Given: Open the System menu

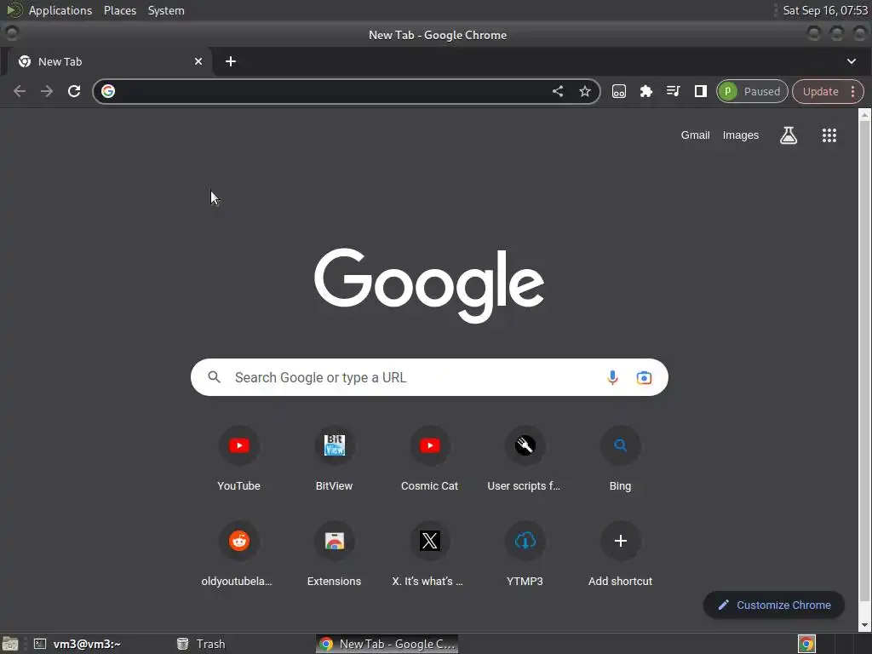Looking at the screenshot, I should [x=166, y=10].
